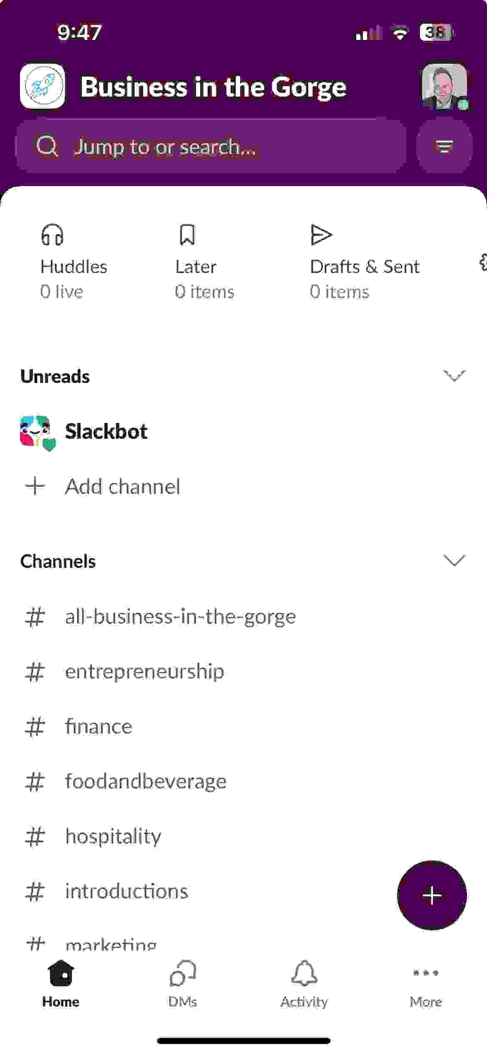The height and width of the screenshot is (1054, 487).
Task: Collapse the Channels section
Action: pos(454,561)
